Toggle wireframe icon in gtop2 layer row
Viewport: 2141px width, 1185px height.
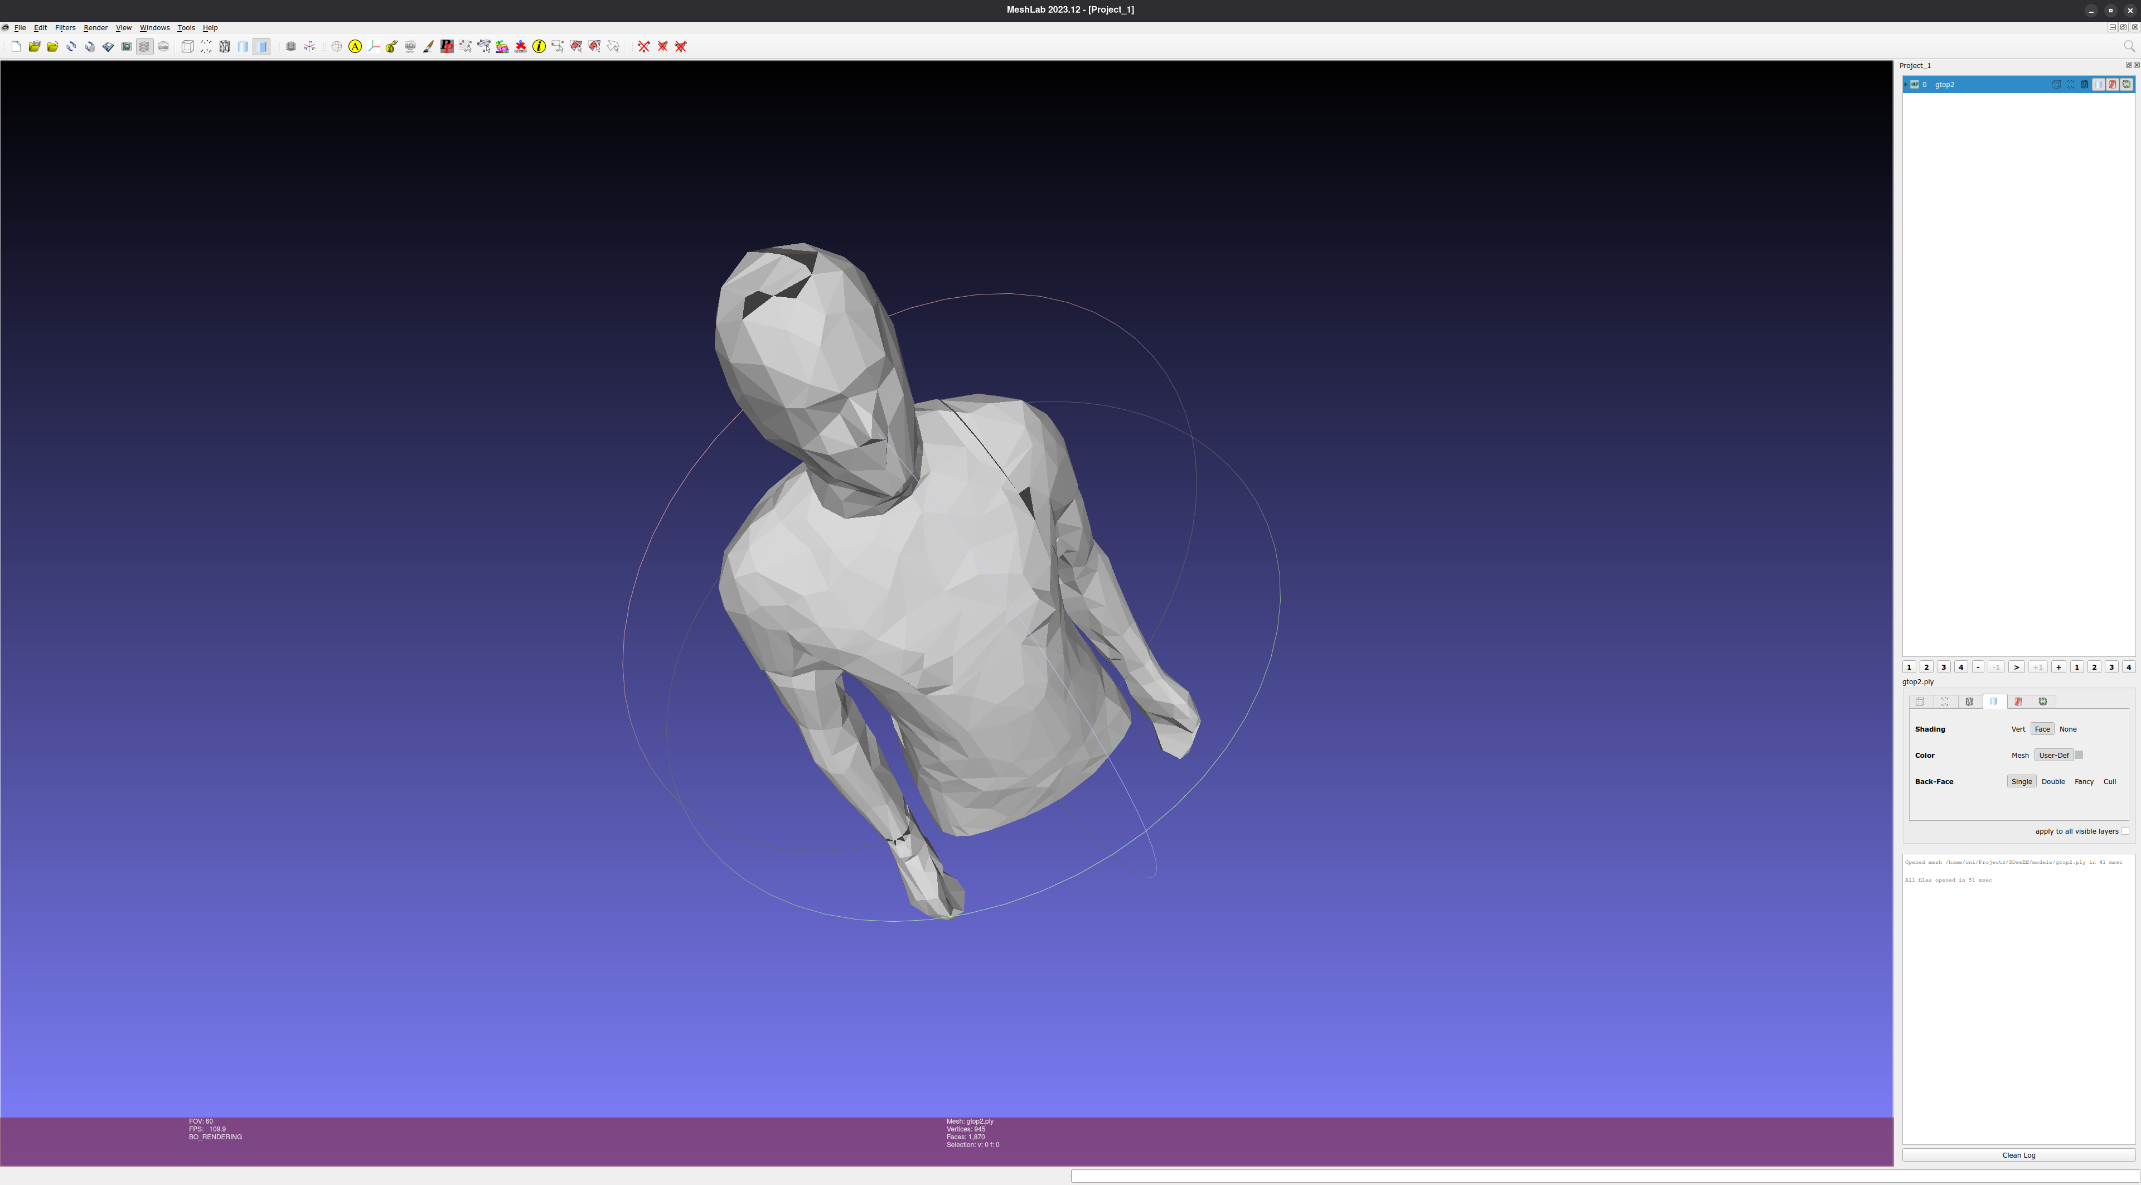pos(2085,84)
